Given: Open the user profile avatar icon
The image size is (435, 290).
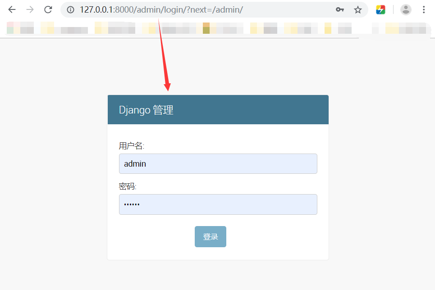Looking at the screenshot, I should (x=406, y=10).
